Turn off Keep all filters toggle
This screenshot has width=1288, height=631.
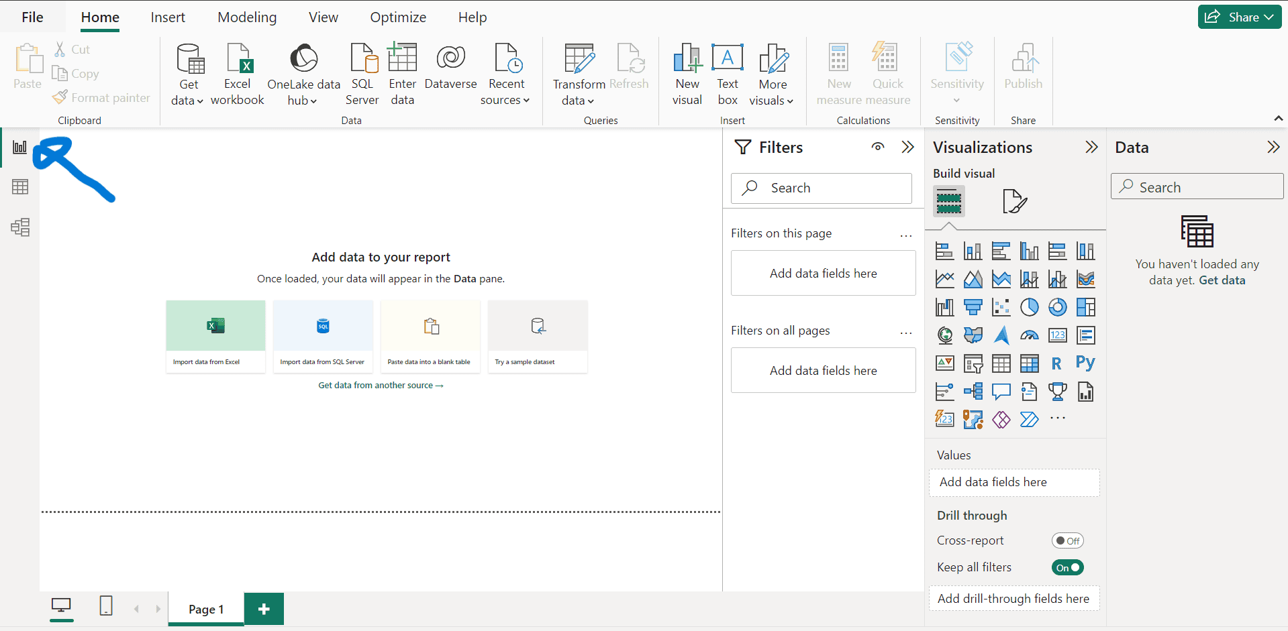coord(1067,567)
